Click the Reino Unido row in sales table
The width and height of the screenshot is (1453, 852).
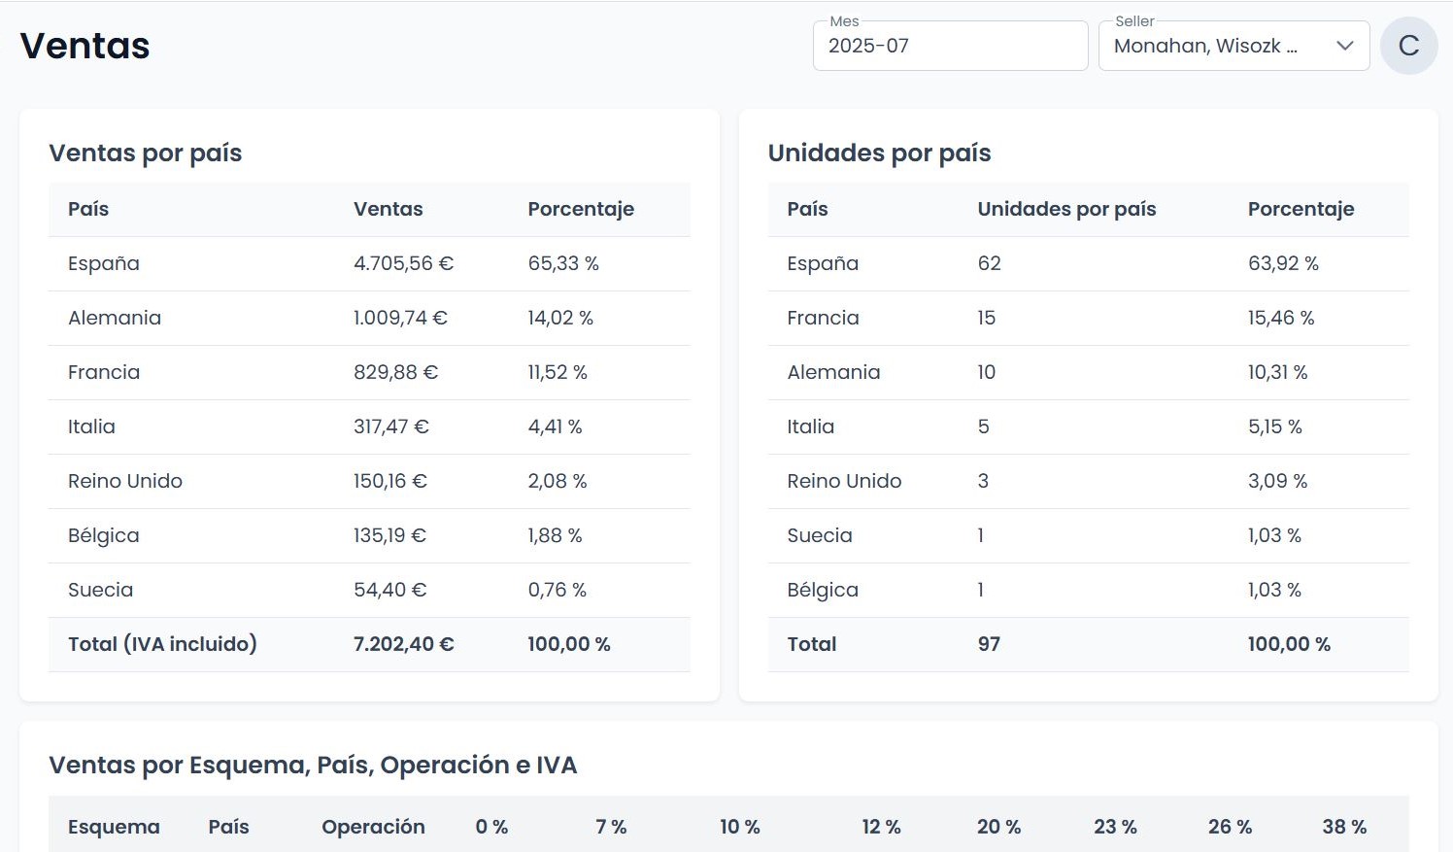369,481
